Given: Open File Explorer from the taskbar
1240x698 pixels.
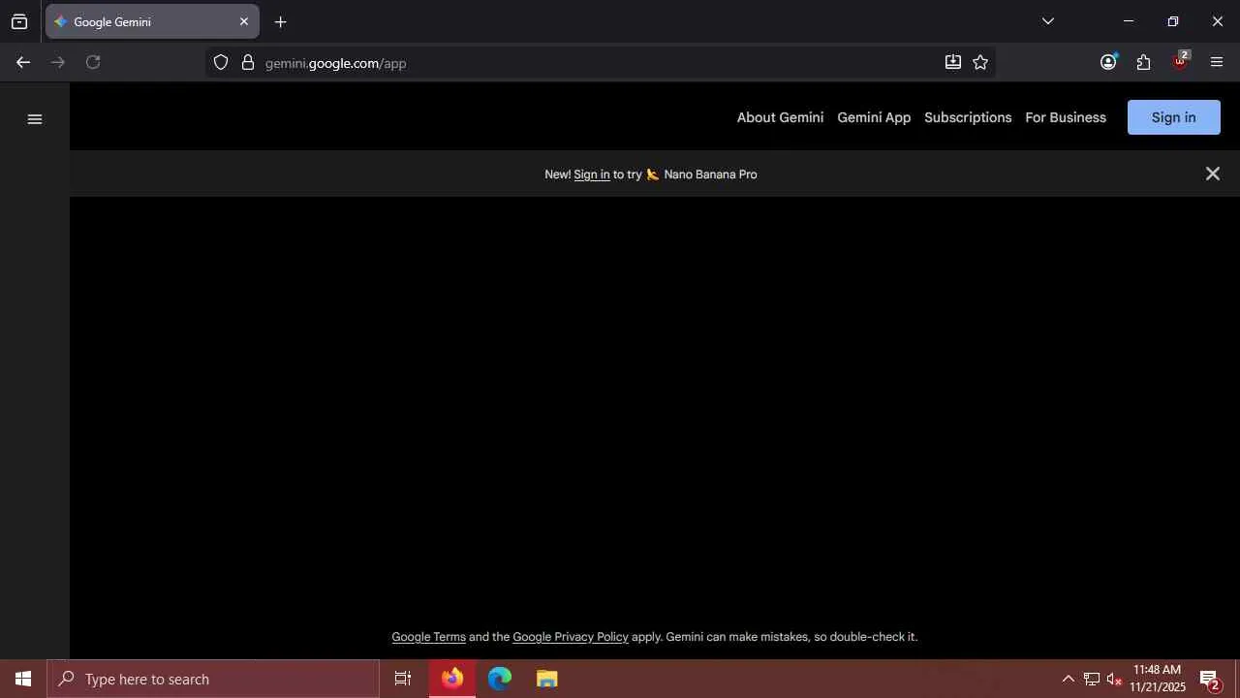Looking at the screenshot, I should click(547, 679).
